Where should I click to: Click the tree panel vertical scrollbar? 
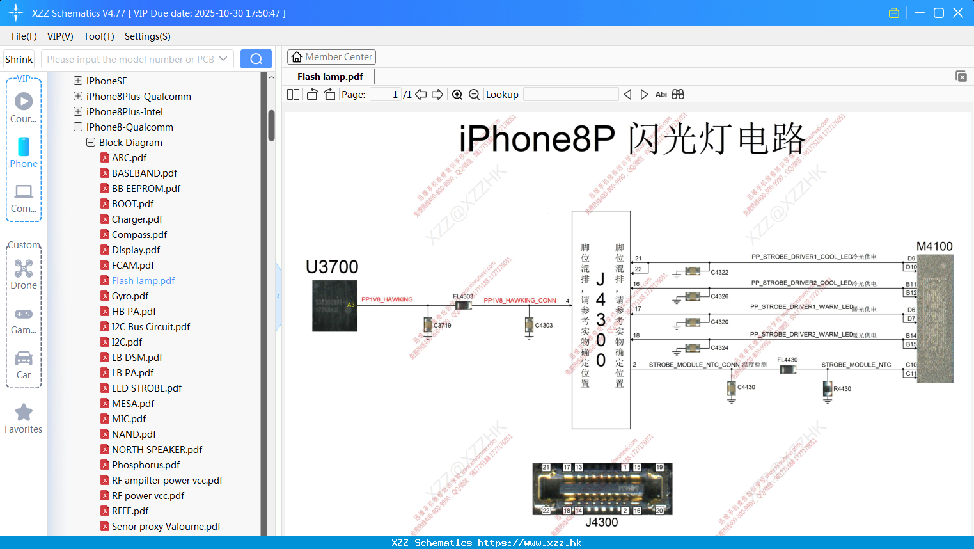(x=271, y=125)
